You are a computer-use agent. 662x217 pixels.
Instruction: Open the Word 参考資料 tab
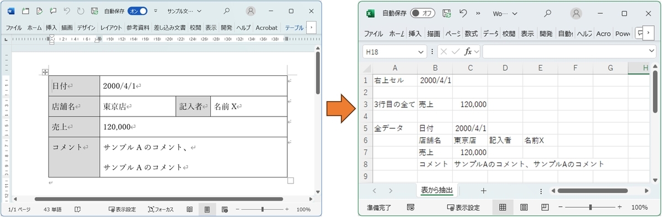tap(138, 27)
